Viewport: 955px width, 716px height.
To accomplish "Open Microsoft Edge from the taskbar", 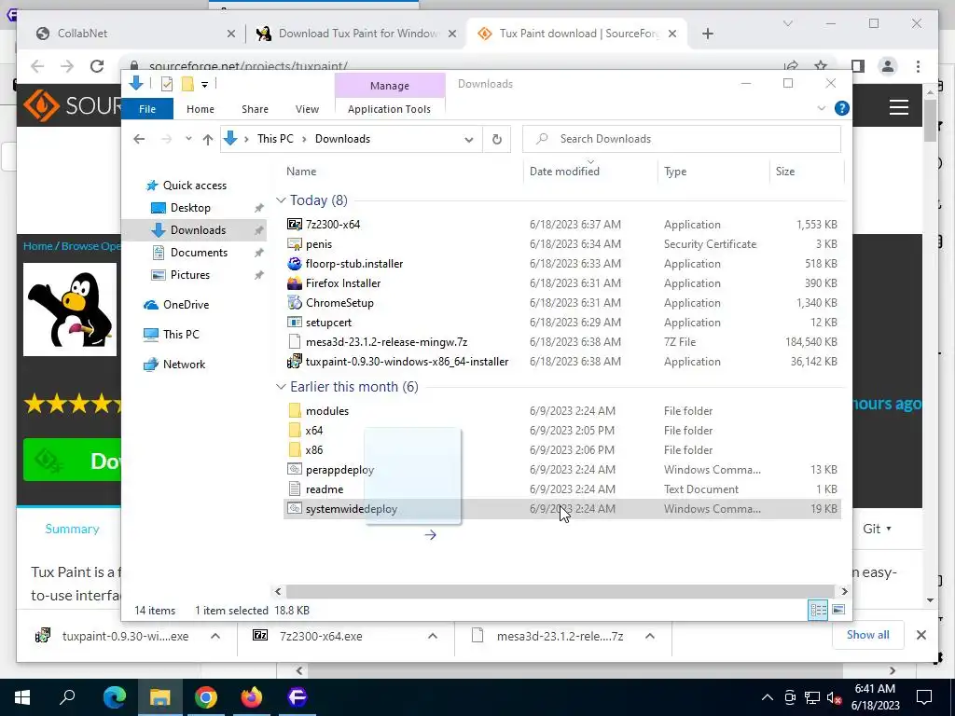I will tap(115, 697).
